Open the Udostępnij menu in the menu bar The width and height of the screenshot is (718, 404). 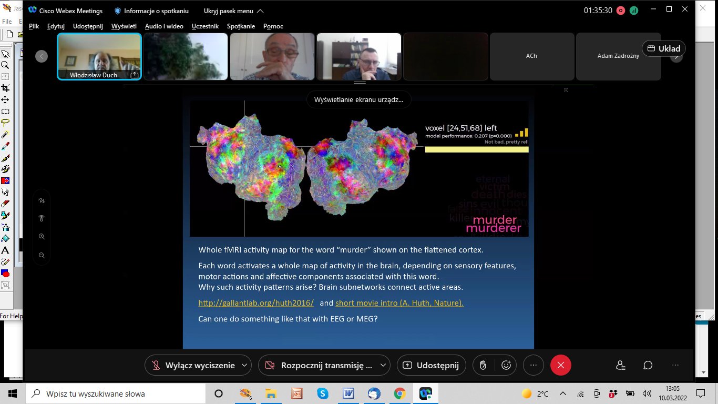[x=88, y=26]
